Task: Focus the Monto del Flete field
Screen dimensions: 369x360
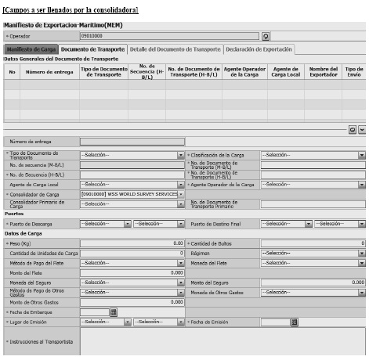Action: (132, 273)
